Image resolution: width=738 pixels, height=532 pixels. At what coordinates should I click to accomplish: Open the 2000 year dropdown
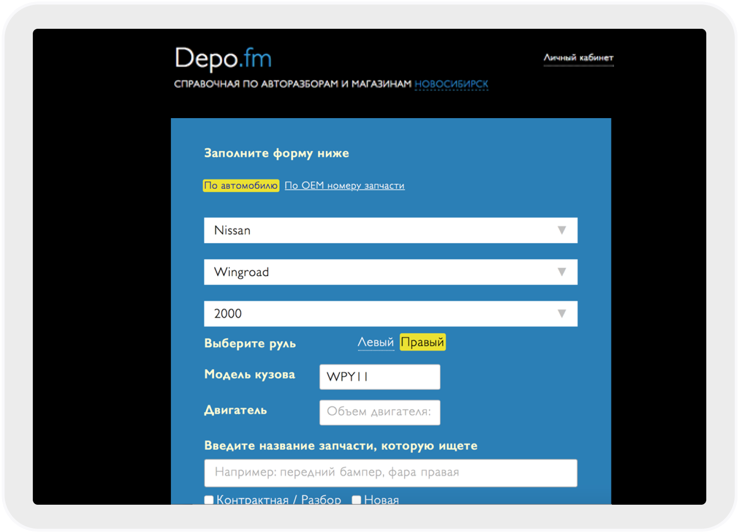390,314
